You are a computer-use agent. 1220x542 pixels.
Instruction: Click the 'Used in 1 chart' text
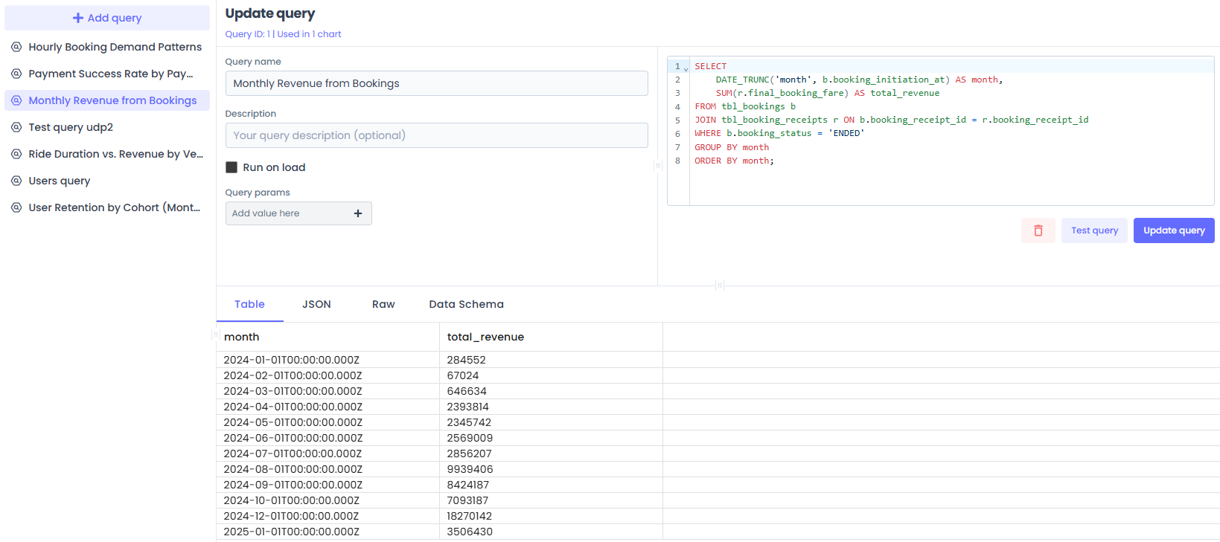click(x=309, y=34)
